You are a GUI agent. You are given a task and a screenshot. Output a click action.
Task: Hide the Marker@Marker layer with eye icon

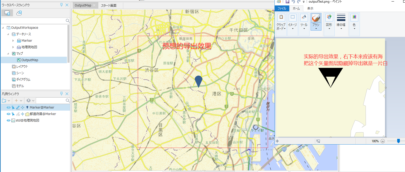point(9,107)
